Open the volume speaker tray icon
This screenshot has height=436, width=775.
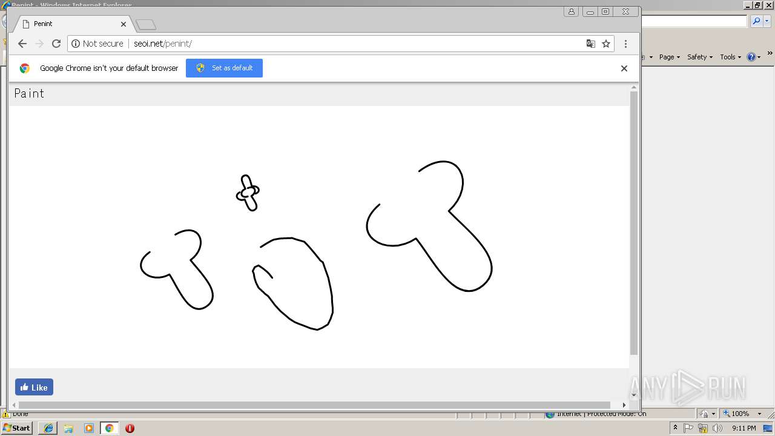pyautogui.click(x=717, y=428)
